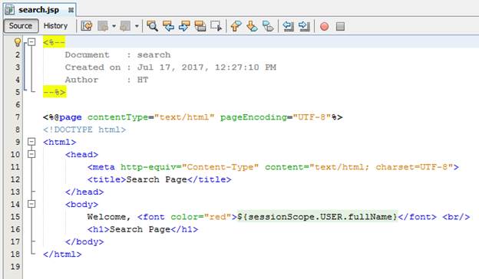479x279 pixels.
Task: Click Find Next Occurrence icon
Action: coord(184,26)
